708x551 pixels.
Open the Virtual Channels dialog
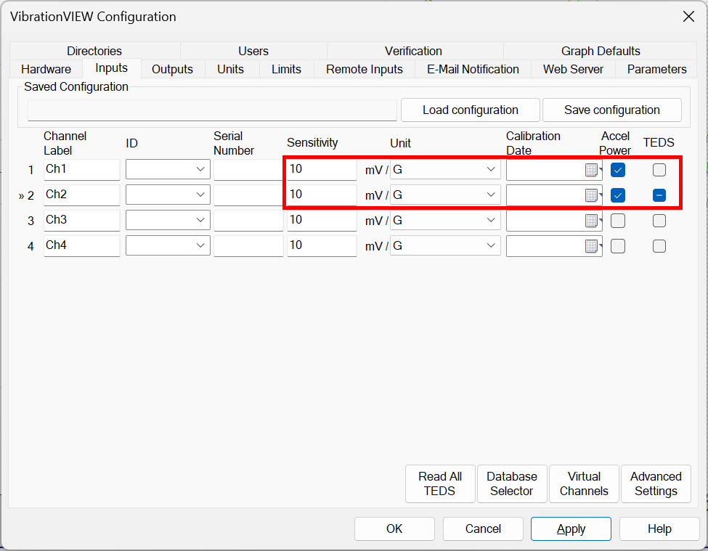pyautogui.click(x=584, y=483)
